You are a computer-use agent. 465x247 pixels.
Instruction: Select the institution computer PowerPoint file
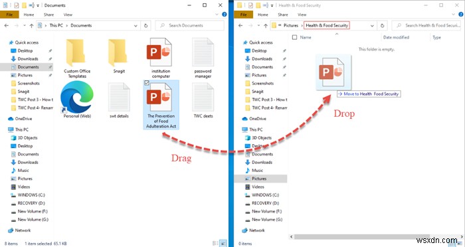tap(161, 58)
